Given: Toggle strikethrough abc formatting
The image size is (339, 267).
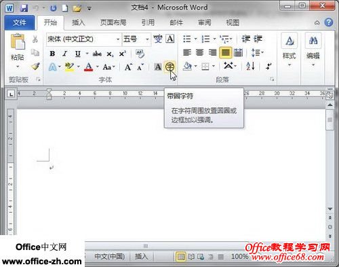Looking at the screenshot, I should (x=97, y=54).
